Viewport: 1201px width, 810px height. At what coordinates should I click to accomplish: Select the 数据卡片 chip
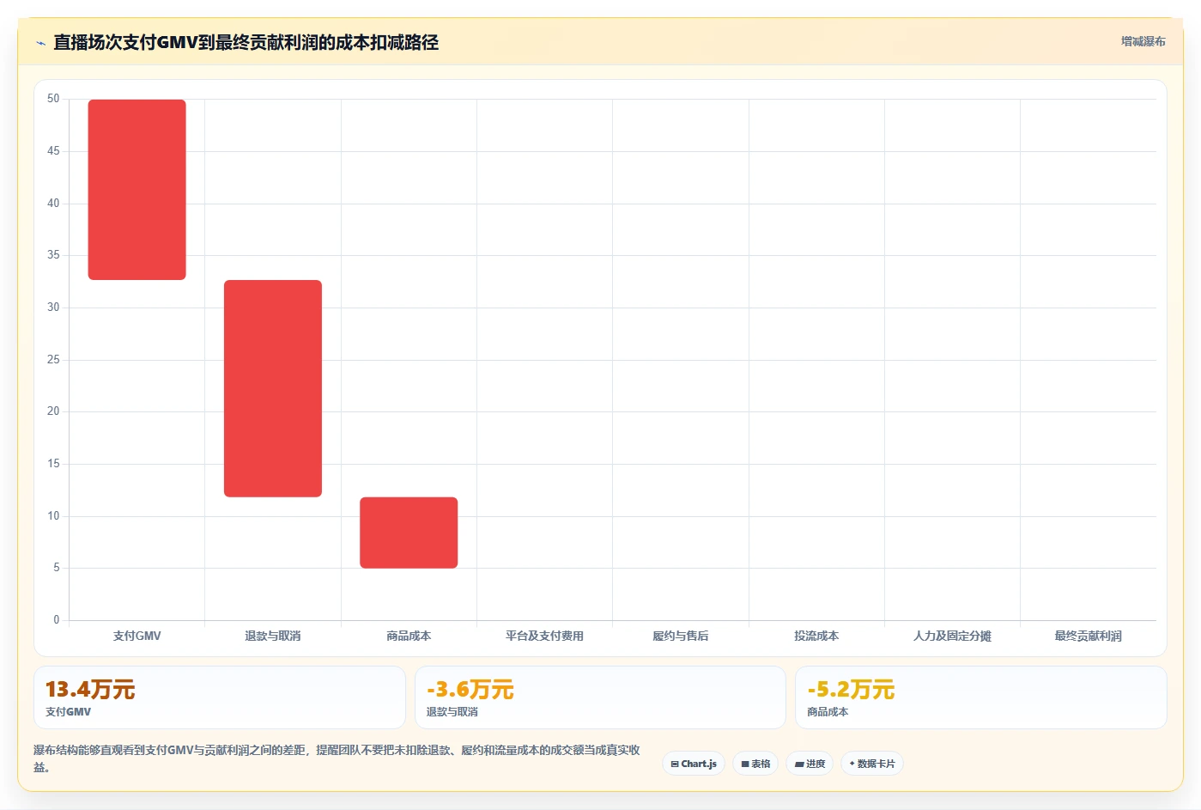(872, 764)
